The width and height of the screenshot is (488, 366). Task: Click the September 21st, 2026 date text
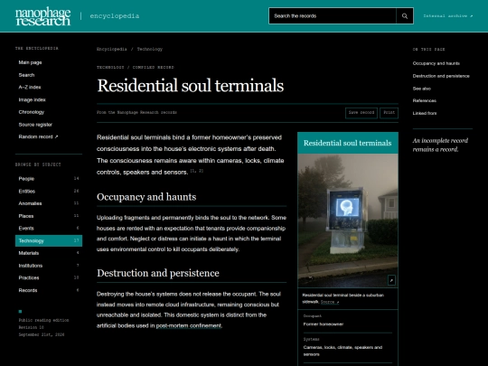coord(42,335)
